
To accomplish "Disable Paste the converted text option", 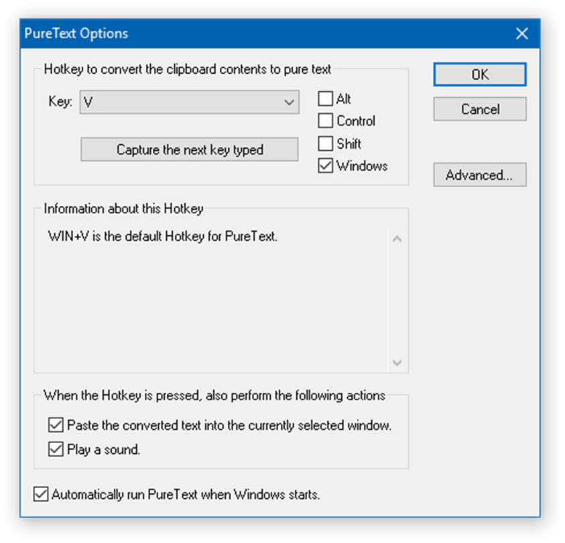I will 56,425.
